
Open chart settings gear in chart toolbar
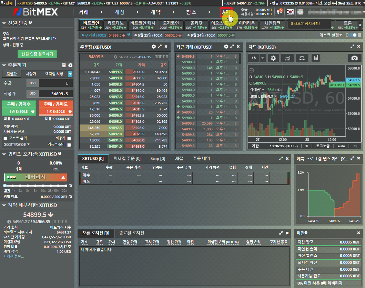(273, 58)
